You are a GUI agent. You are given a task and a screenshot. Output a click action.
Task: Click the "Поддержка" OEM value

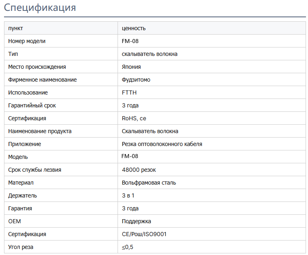click(x=136, y=221)
